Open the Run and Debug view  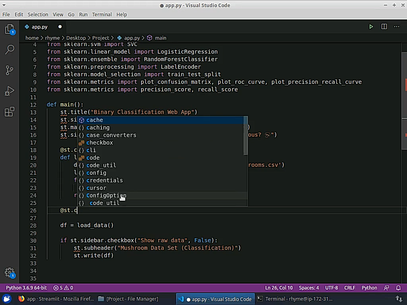(10, 91)
